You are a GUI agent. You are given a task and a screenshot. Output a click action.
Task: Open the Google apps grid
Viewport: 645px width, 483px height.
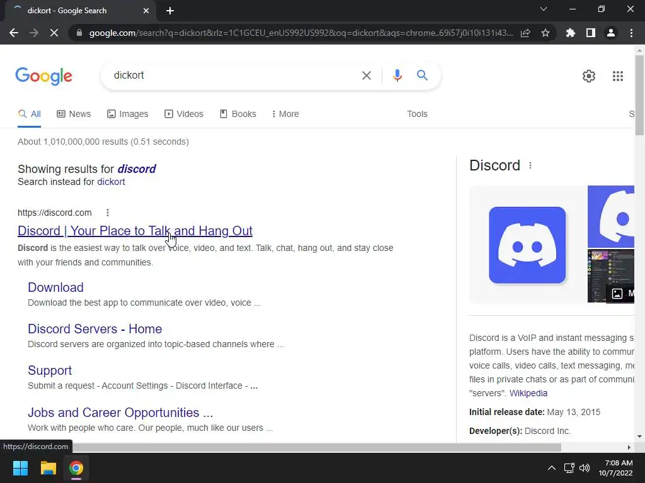pos(618,76)
